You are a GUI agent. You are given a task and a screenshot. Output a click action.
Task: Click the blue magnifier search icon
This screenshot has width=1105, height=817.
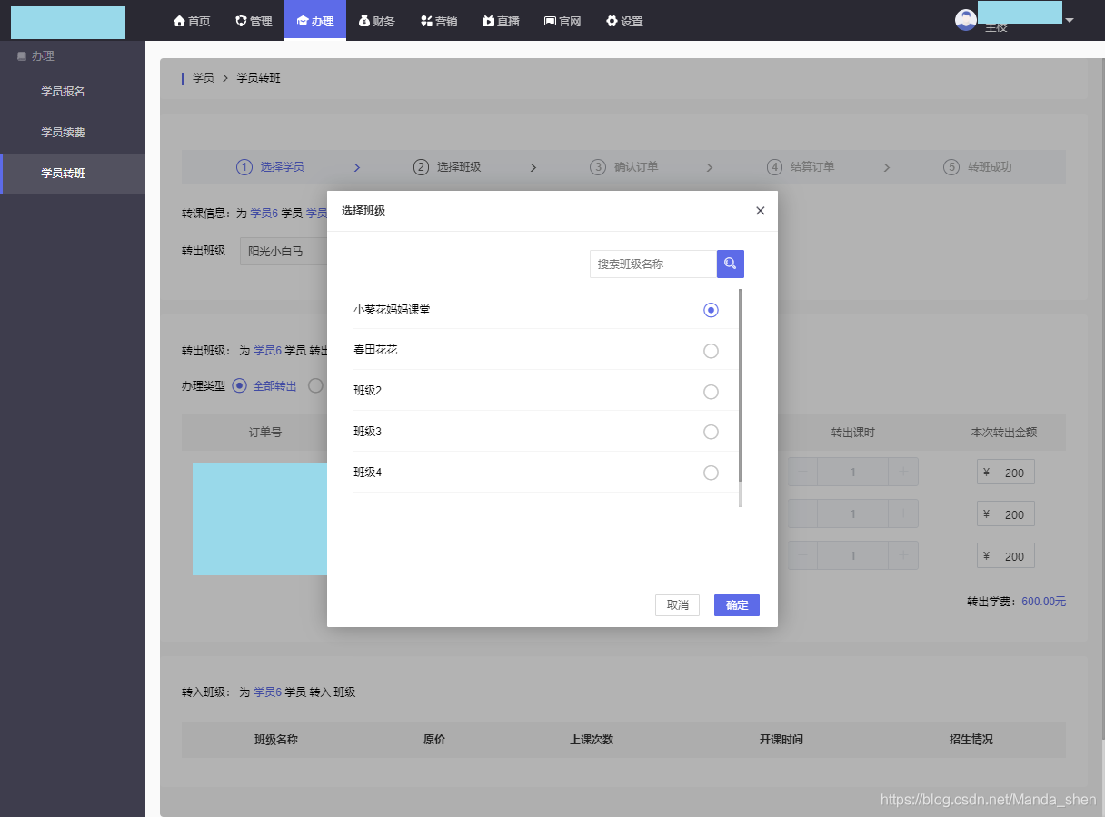click(730, 264)
